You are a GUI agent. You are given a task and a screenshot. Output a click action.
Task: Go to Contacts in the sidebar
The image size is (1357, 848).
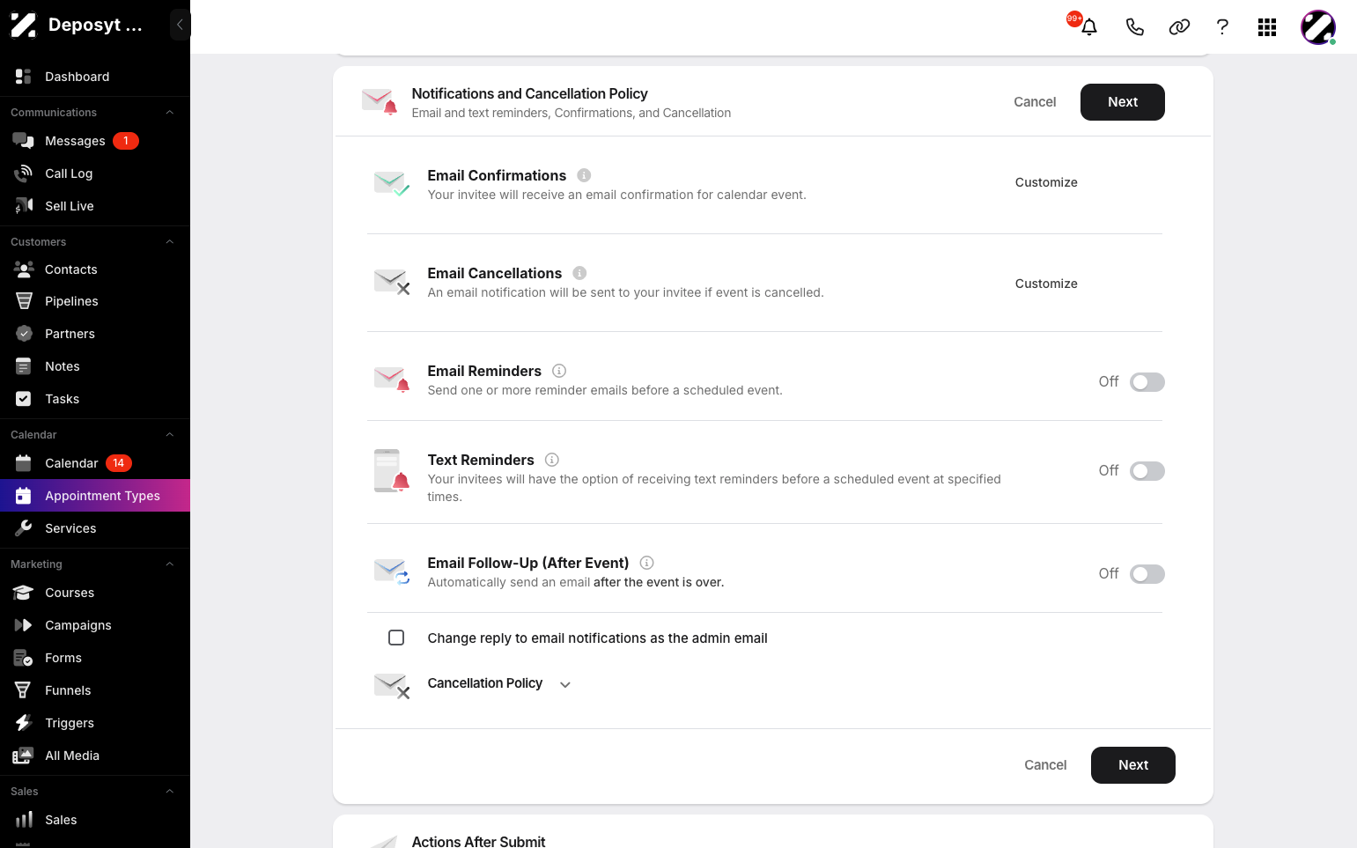(x=95, y=269)
